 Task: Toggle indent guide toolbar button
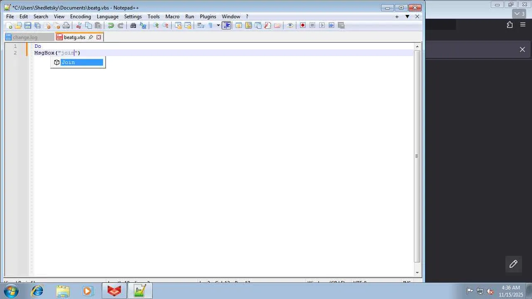click(x=226, y=25)
